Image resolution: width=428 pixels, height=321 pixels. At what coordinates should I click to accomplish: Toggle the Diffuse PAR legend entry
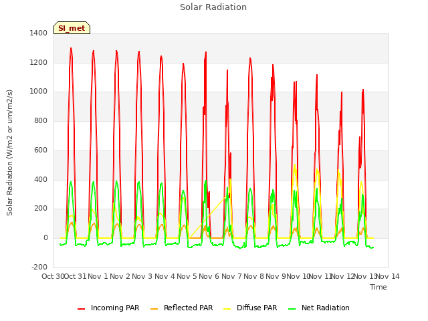(x=250, y=308)
